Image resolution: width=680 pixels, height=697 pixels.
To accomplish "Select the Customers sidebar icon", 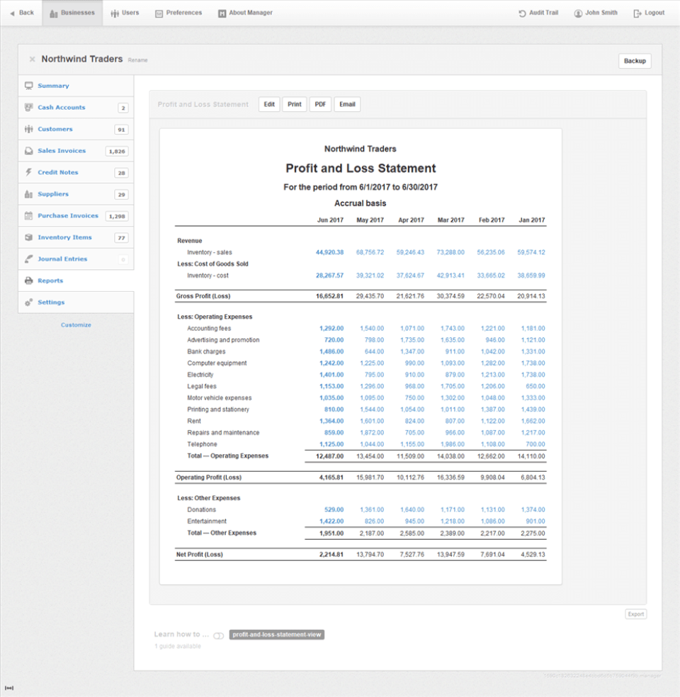I will point(28,129).
